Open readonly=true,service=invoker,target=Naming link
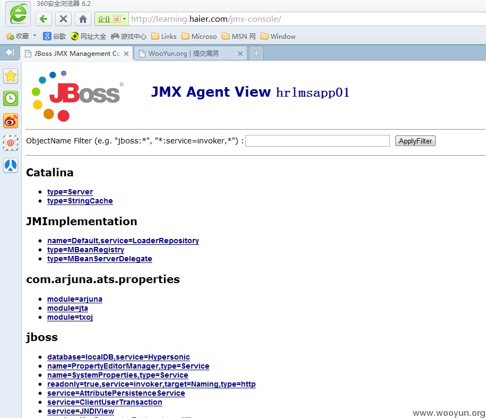 tap(152, 384)
